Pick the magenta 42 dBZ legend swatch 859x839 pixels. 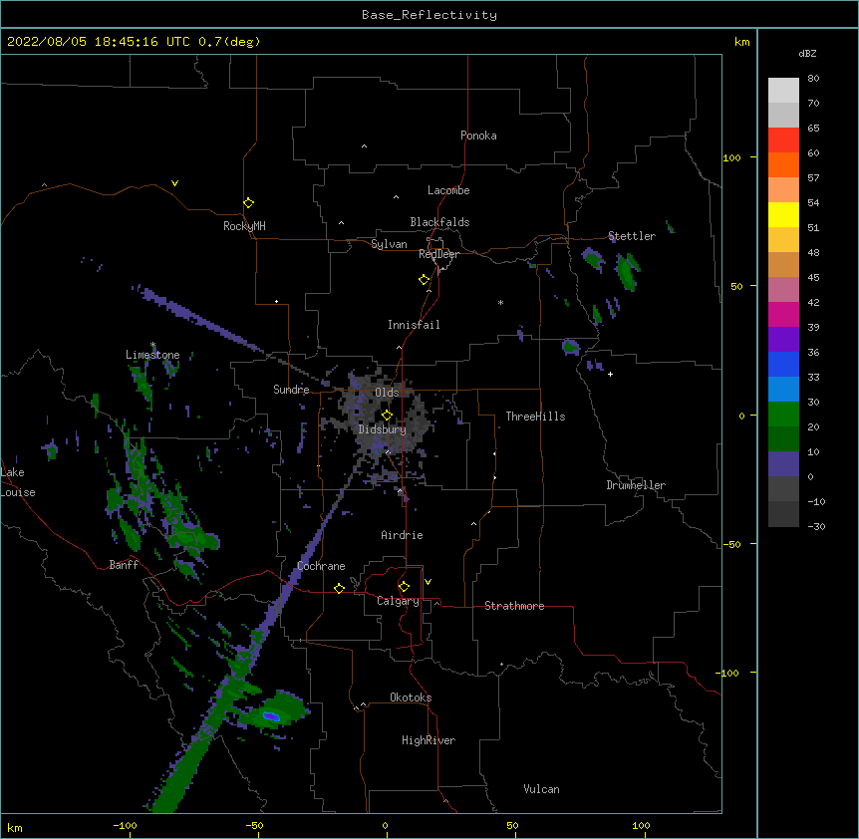tap(783, 314)
